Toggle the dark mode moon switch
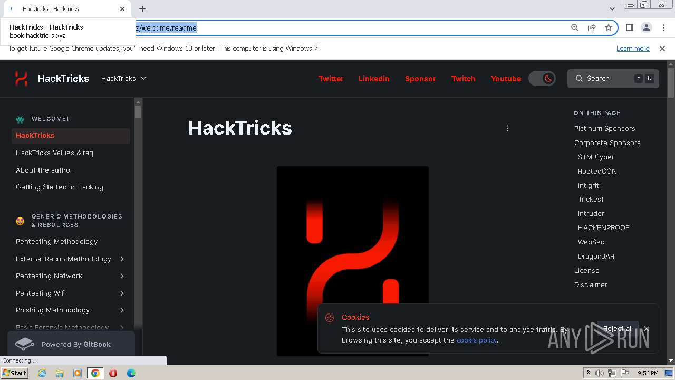675x380 pixels. pos(542,78)
